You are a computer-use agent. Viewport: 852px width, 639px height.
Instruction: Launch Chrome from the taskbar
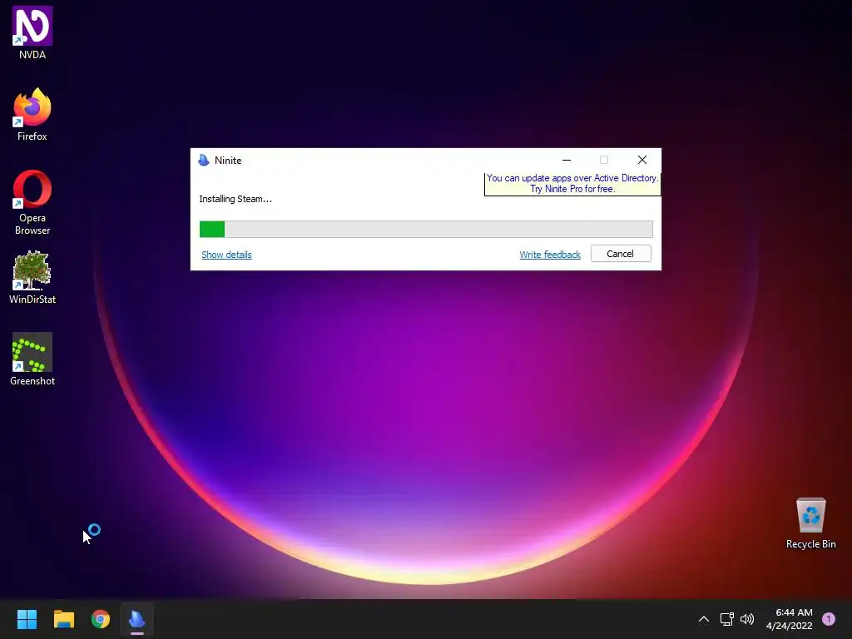tap(101, 619)
